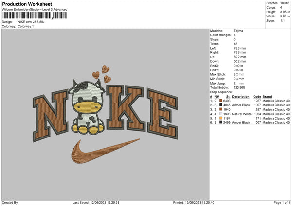The width and height of the screenshot is (292, 206).
Task: Click the yellow swatch next to 1164
Action: coord(221,118)
